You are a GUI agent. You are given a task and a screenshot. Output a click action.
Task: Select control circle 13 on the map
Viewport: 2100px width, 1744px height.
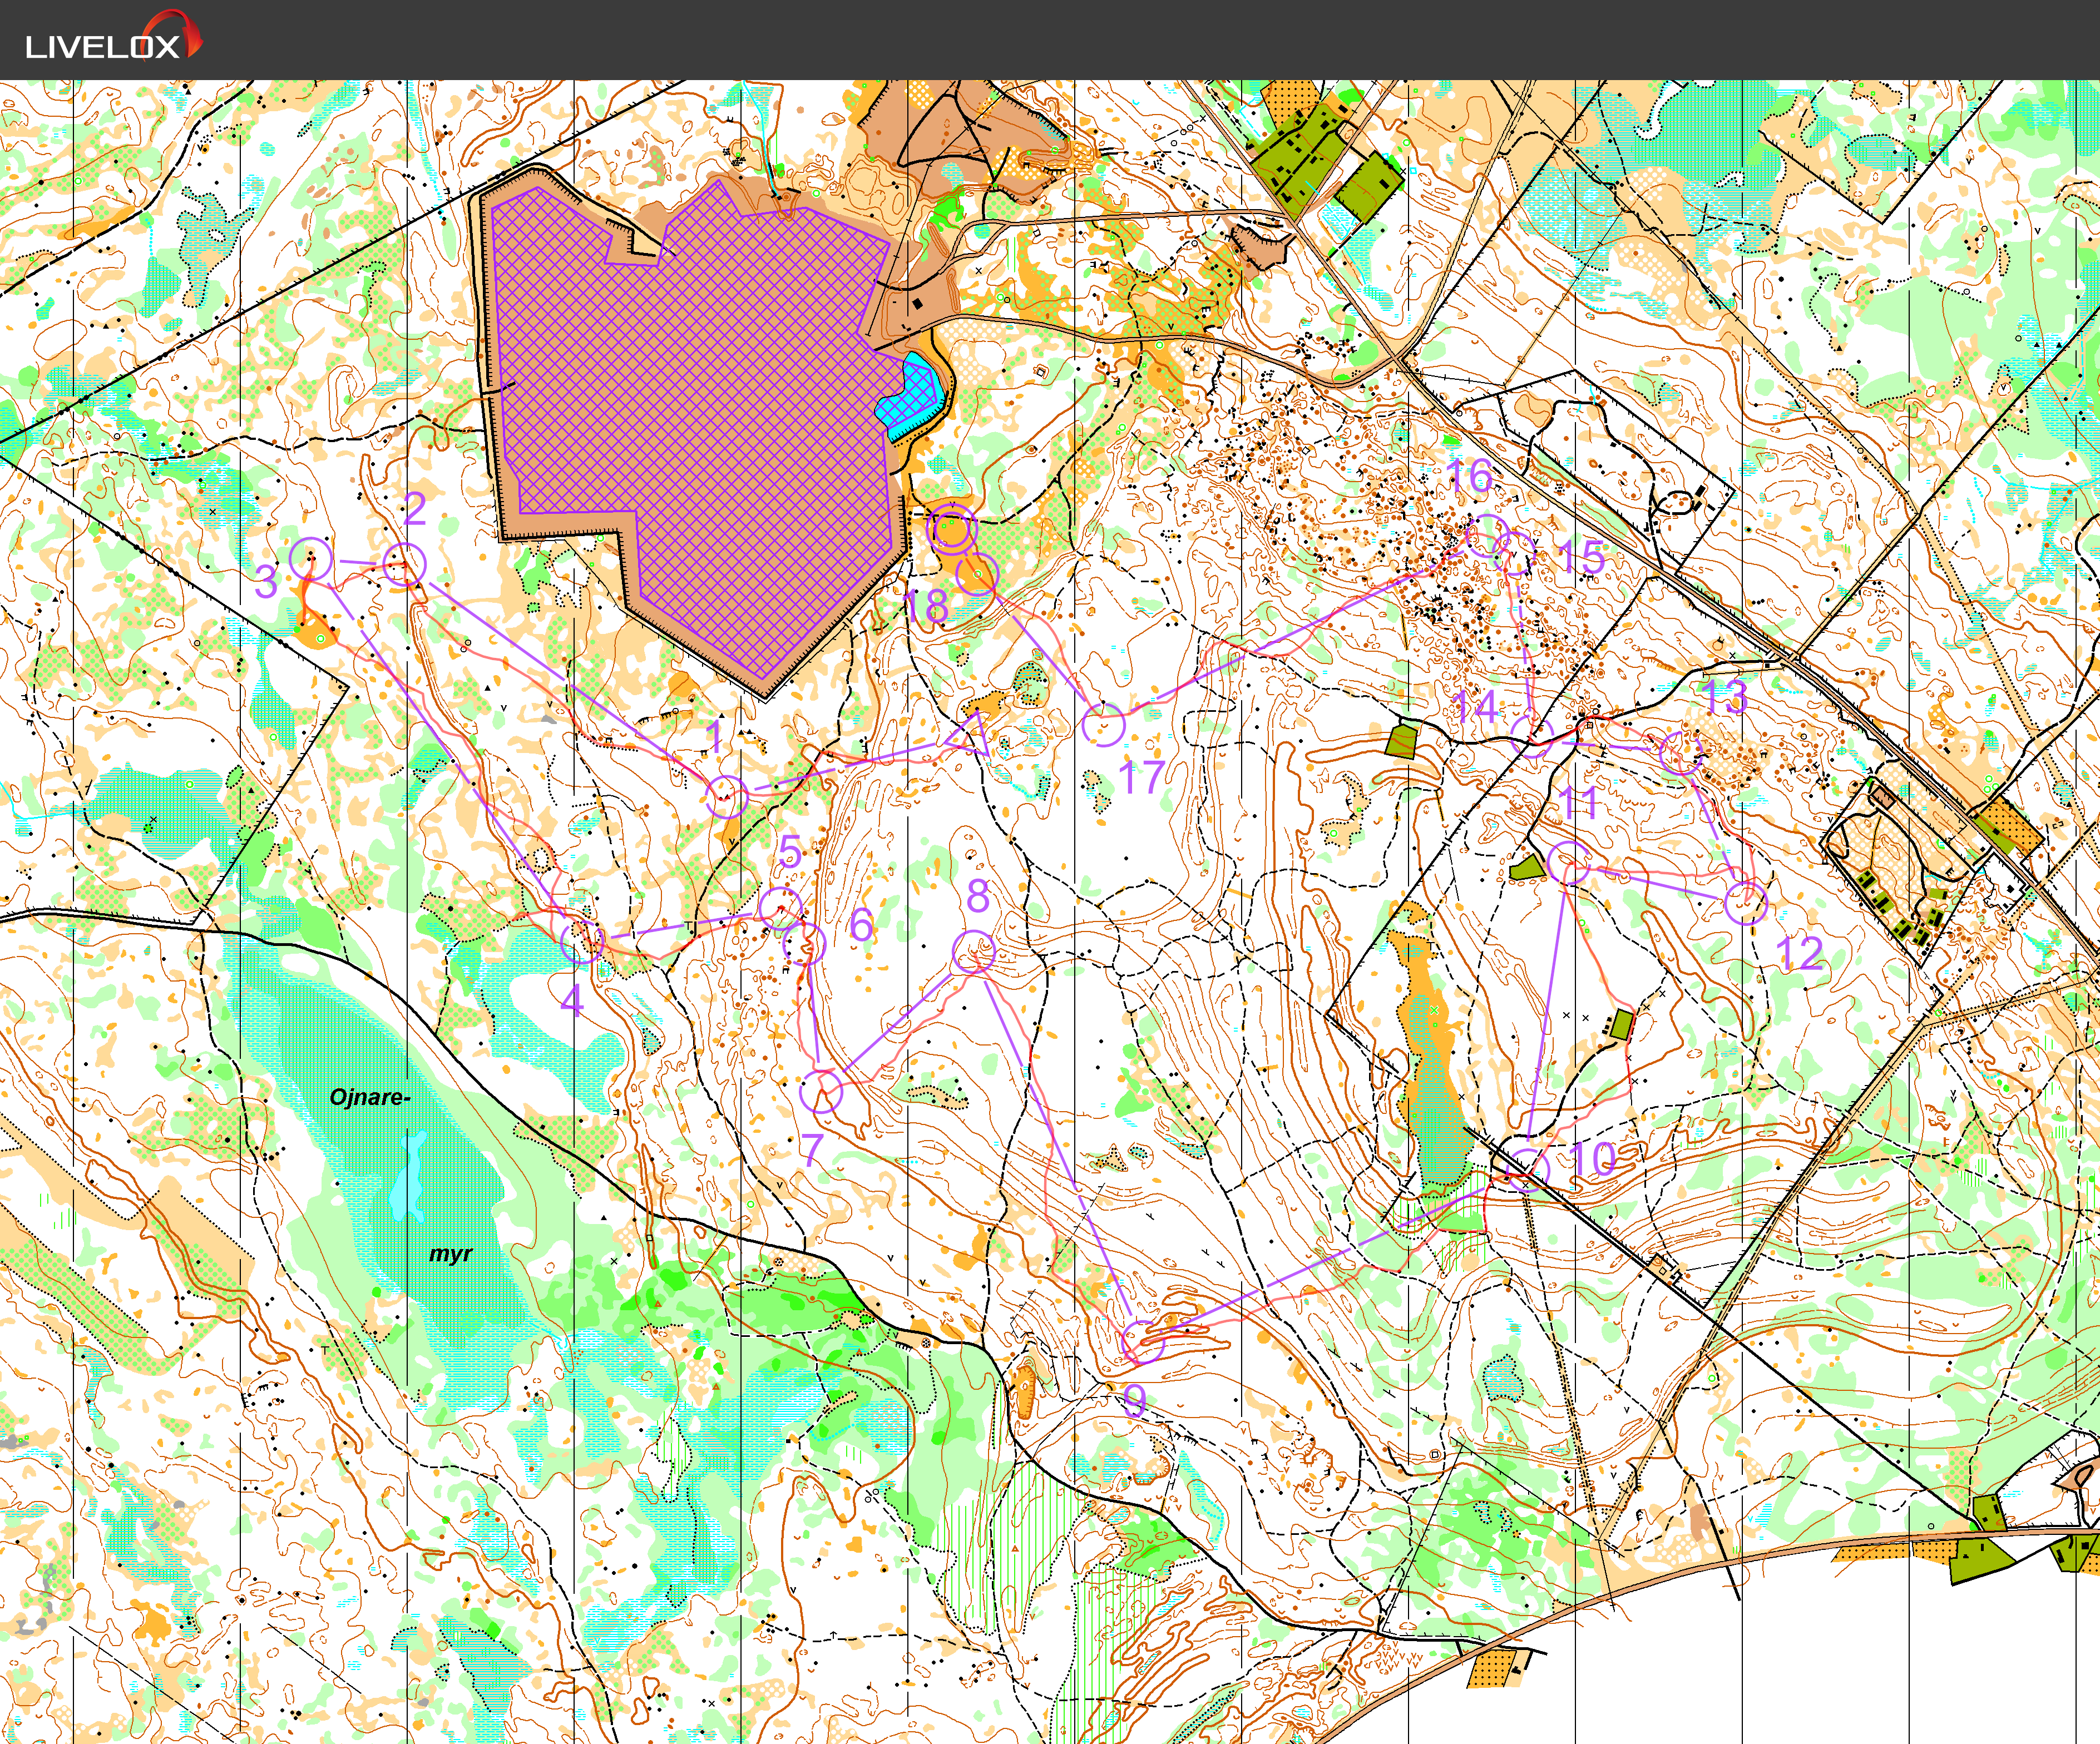click(1681, 752)
